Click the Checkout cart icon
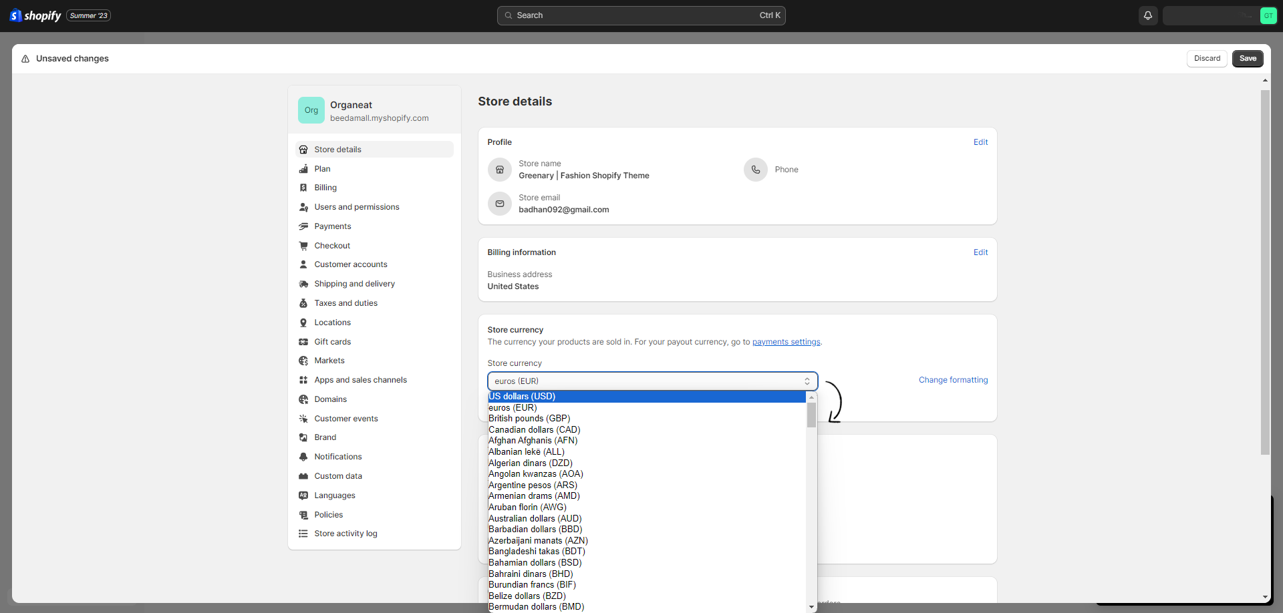1283x613 pixels. 303,246
